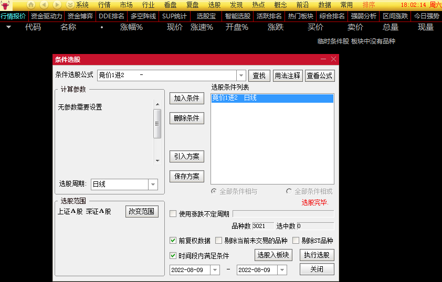Click 改变范围 button

tap(142, 212)
